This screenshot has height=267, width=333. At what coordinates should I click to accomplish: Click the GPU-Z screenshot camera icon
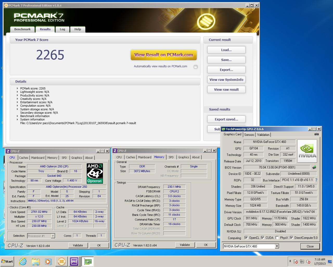point(316,134)
